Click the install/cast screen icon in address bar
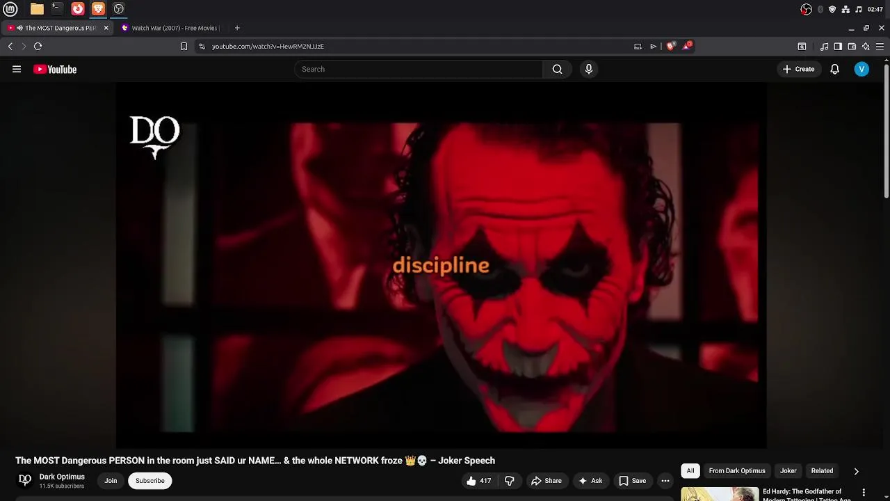The image size is (890, 501). 638,46
